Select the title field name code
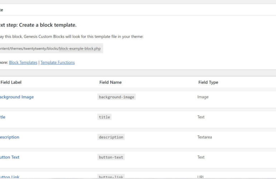Screen dimensions: 276x179 coord(105,117)
